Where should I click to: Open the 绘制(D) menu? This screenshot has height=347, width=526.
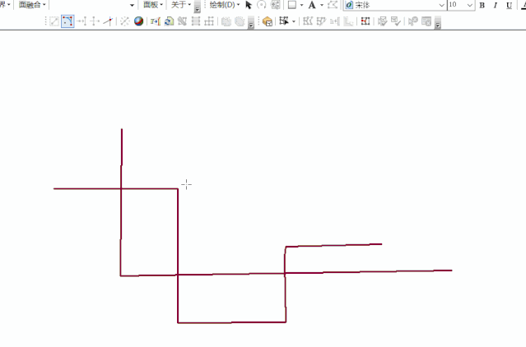coord(225,5)
